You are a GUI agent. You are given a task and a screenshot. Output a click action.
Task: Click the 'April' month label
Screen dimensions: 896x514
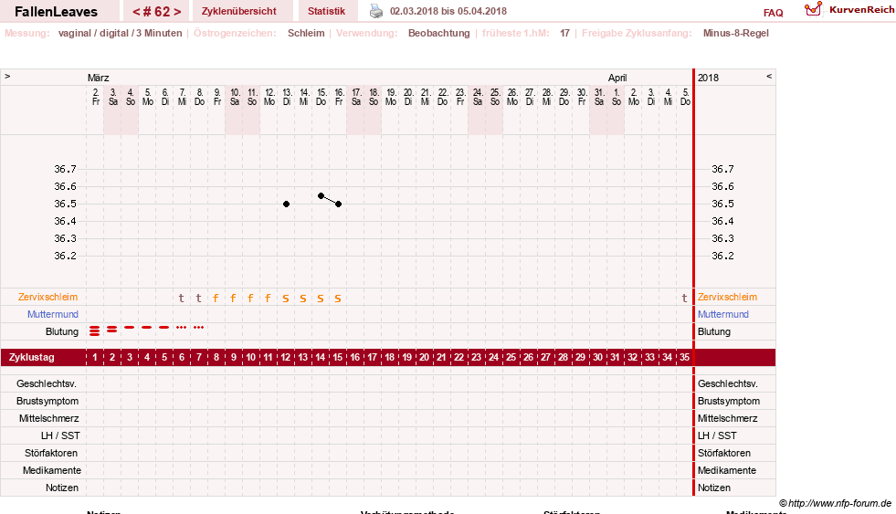point(617,78)
